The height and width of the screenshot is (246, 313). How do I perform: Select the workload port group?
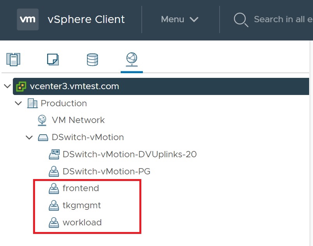82,223
